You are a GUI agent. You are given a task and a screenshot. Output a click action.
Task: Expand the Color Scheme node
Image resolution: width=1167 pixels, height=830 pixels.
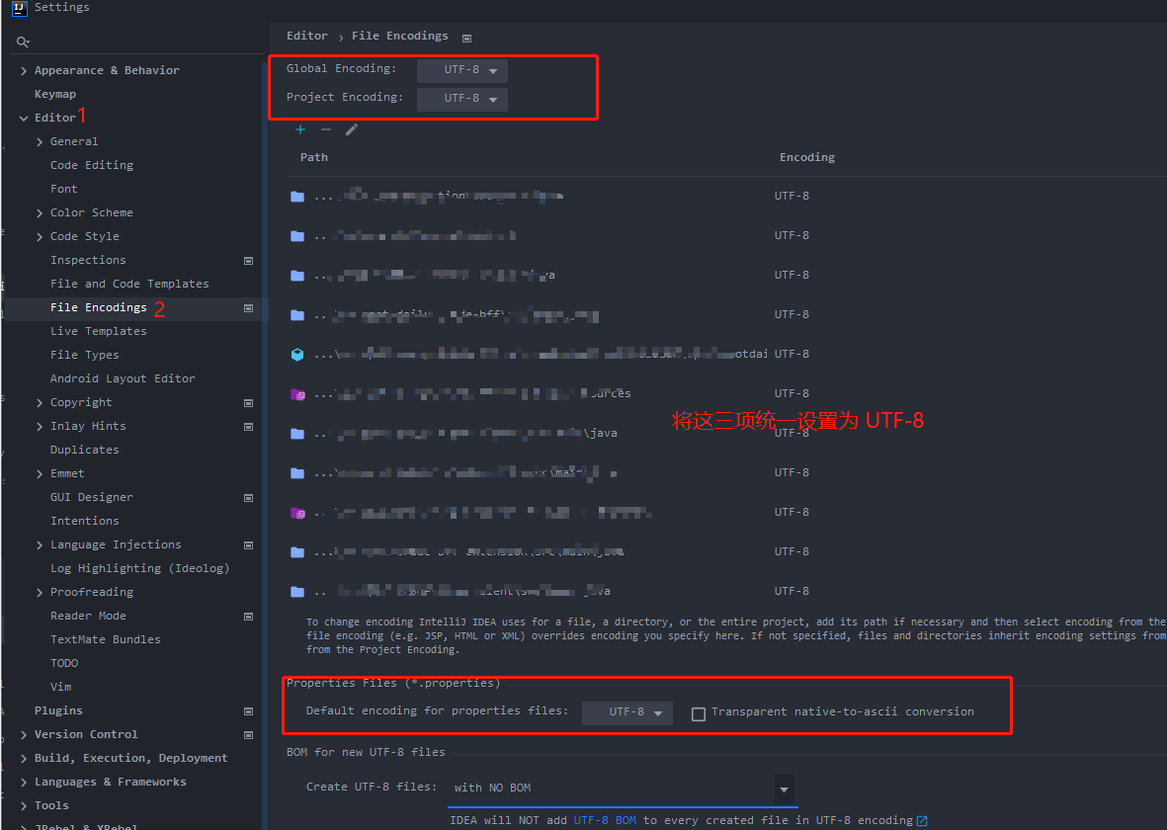point(40,212)
